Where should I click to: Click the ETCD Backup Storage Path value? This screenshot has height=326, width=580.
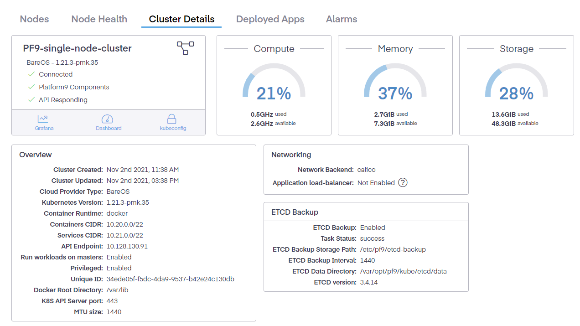click(x=393, y=249)
